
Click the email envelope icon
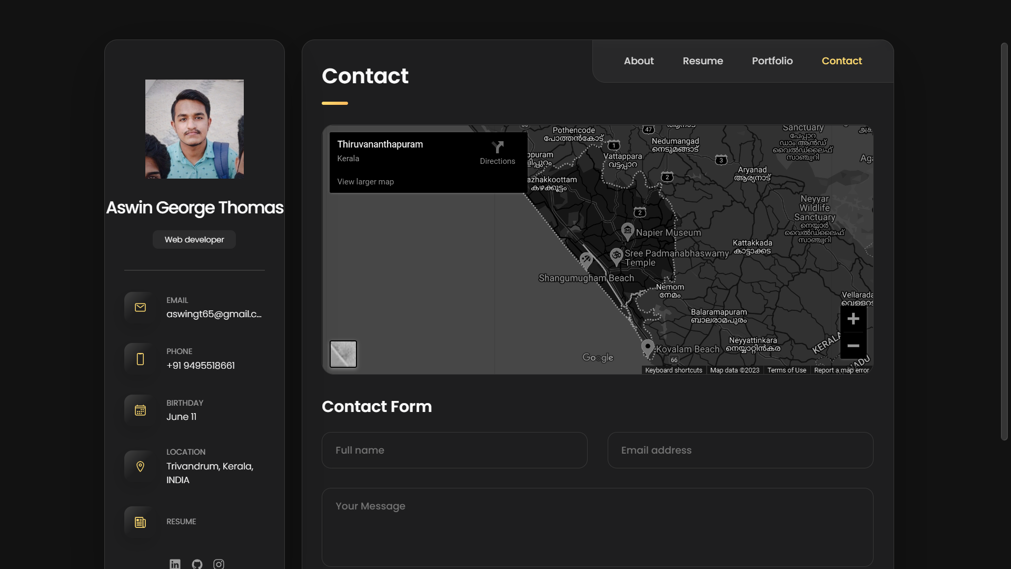[140, 307]
